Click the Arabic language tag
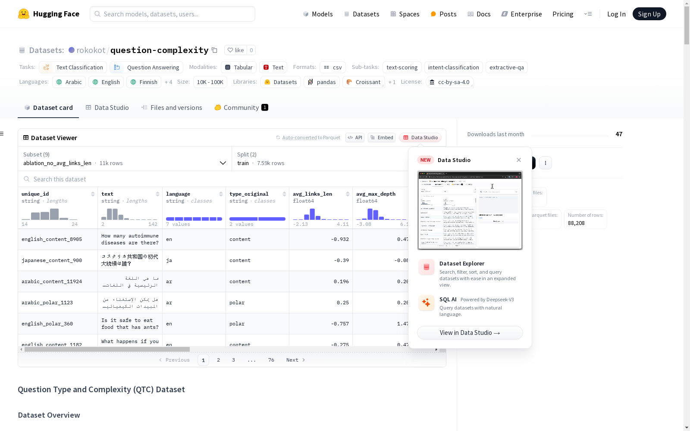 click(69, 82)
